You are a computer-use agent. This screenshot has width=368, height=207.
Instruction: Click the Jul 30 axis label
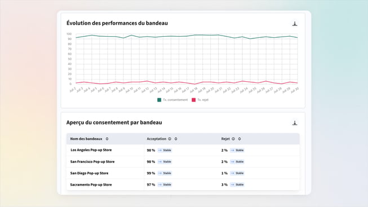(294, 90)
